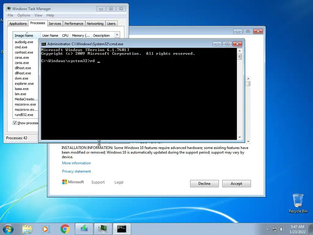Click the Legal link

[119, 182]
